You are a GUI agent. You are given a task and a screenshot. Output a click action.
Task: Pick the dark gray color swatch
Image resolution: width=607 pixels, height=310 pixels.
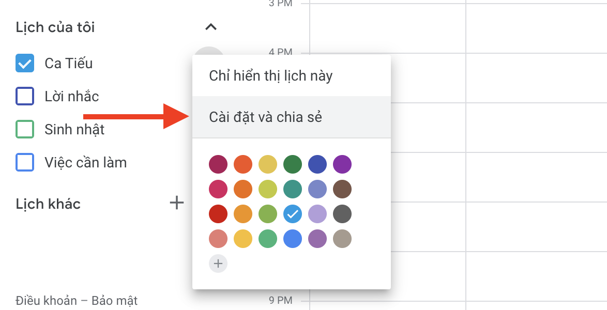click(x=342, y=214)
